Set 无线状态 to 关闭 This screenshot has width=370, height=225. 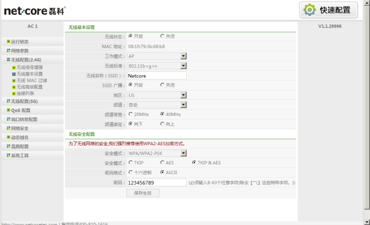click(162, 36)
